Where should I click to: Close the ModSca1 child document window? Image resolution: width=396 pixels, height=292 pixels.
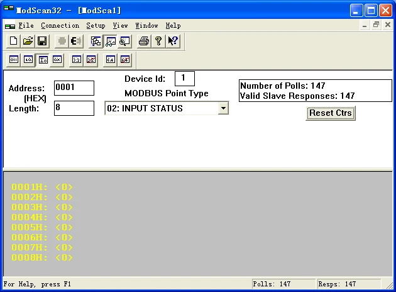[x=388, y=25]
